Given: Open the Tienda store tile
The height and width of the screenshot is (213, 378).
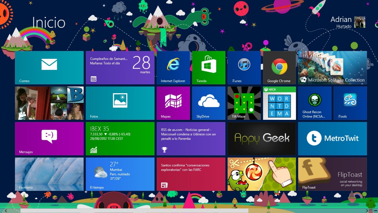Looking at the screenshot, I should 209,68.
